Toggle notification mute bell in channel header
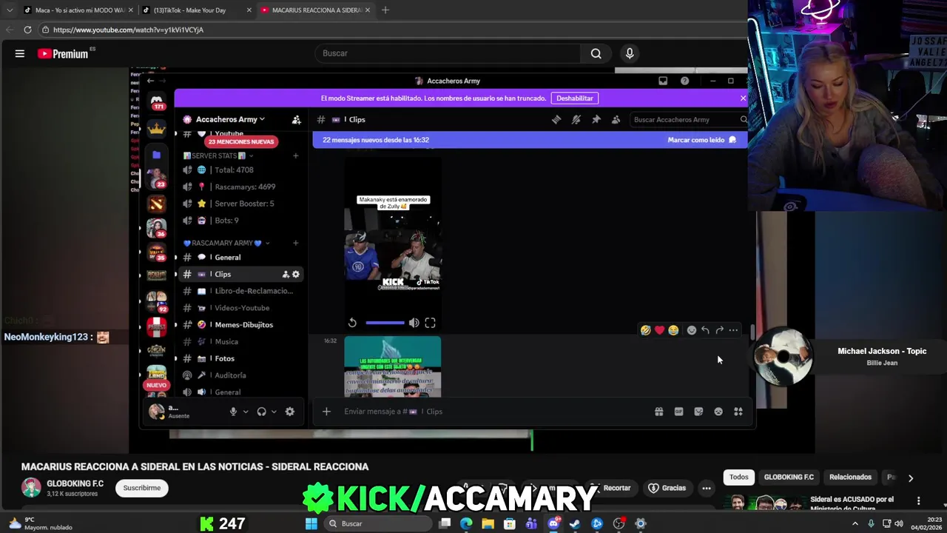 tap(576, 119)
